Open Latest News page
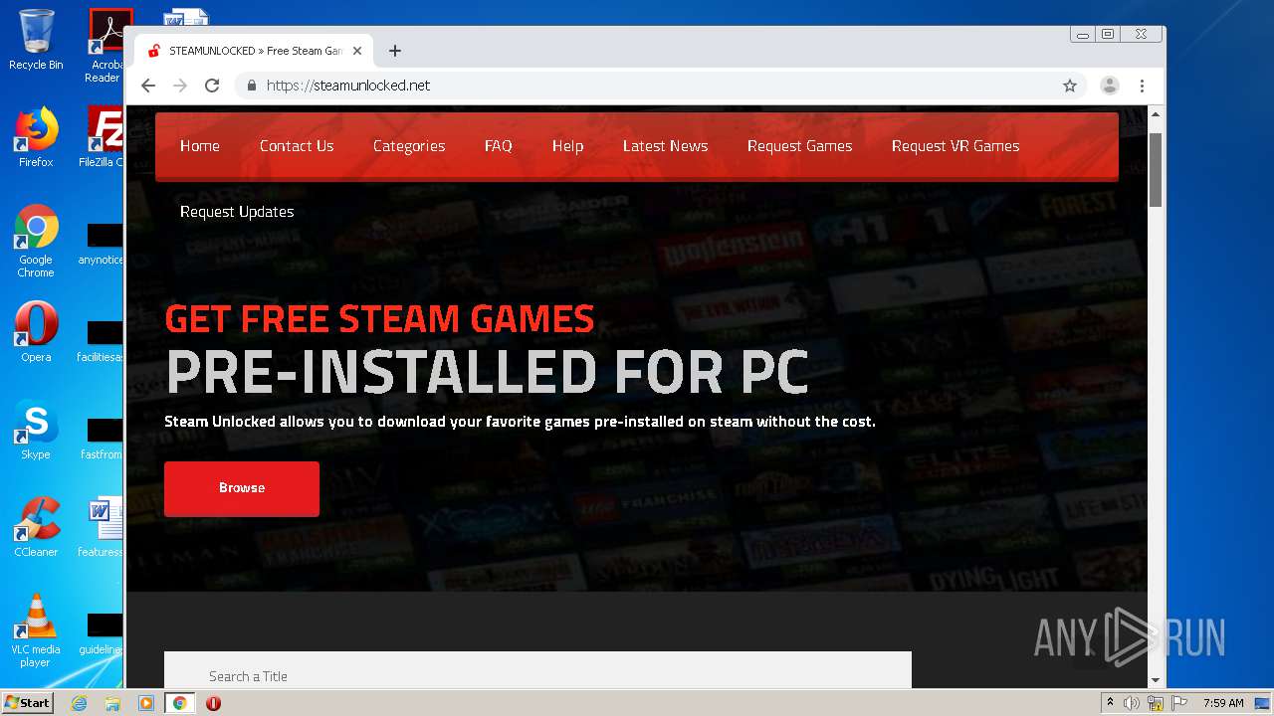This screenshot has height=716, width=1274. [x=666, y=146]
